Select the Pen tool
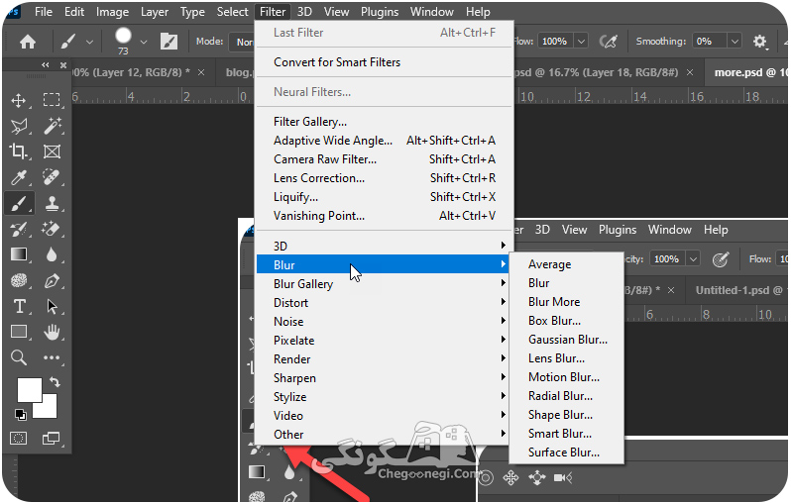 52,281
